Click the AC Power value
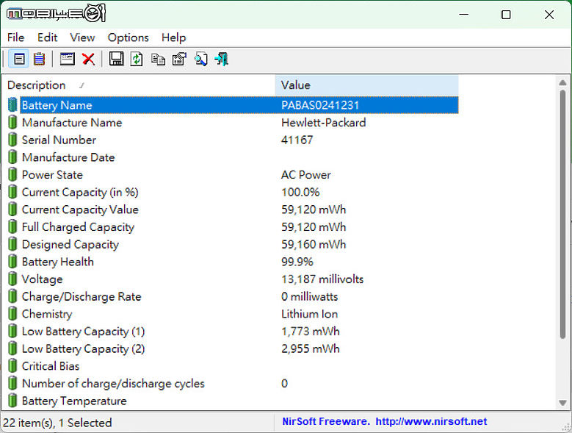The image size is (572, 433). 305,174
